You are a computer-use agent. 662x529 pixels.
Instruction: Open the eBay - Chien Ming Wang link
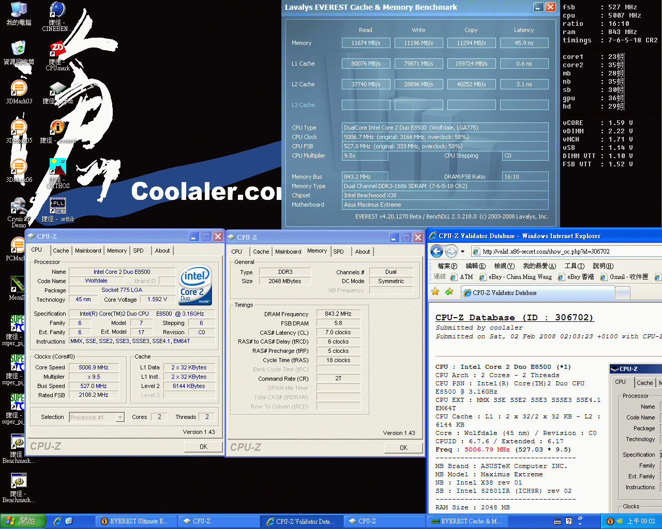(516, 277)
